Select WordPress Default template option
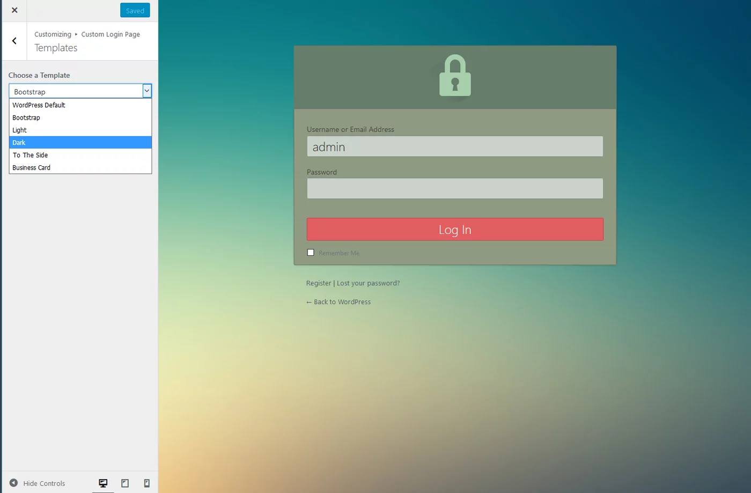The width and height of the screenshot is (751, 493). click(80, 105)
